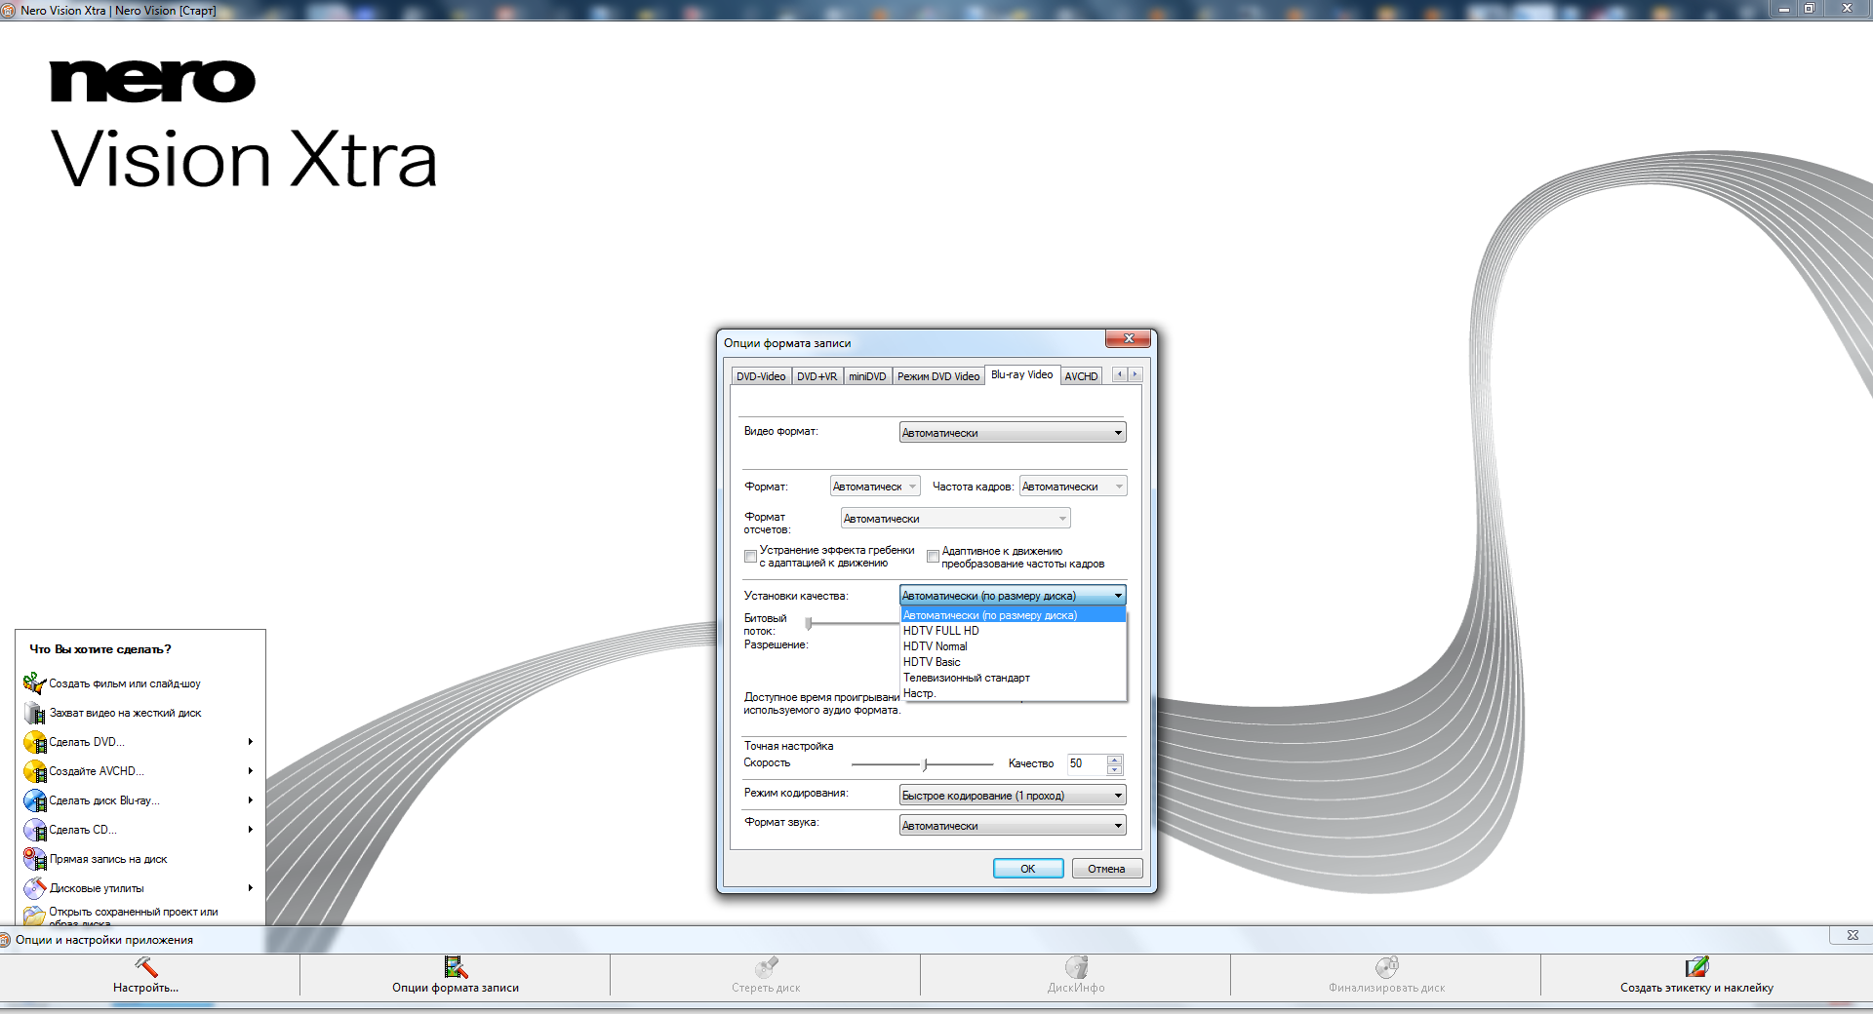Toggle adaptive frame rate conversion checkbox

[x=933, y=557]
